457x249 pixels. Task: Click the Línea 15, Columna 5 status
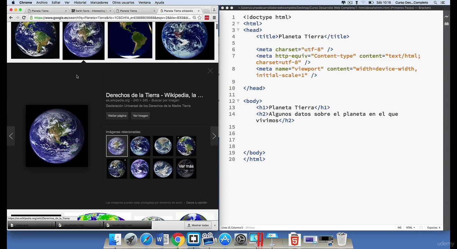point(233,228)
